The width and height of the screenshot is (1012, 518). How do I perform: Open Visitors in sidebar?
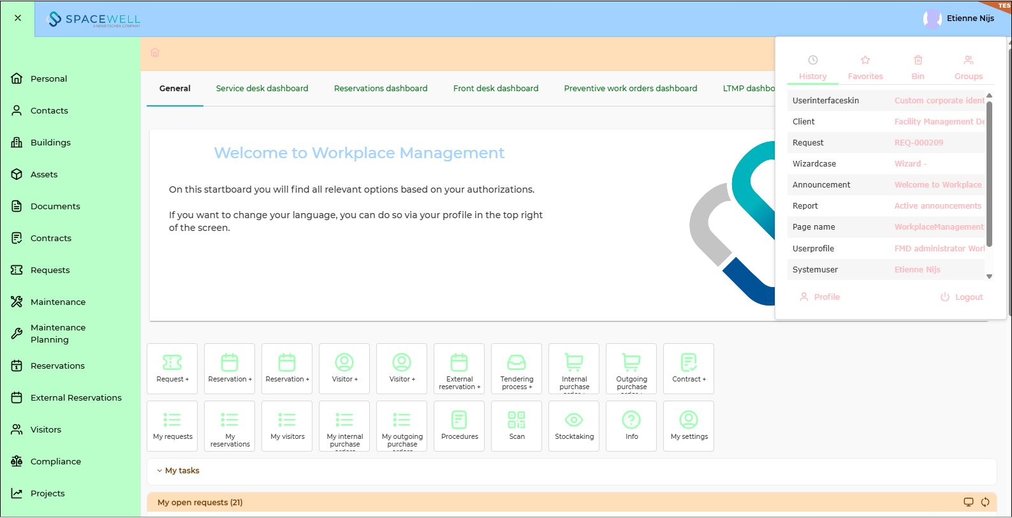tap(70, 429)
